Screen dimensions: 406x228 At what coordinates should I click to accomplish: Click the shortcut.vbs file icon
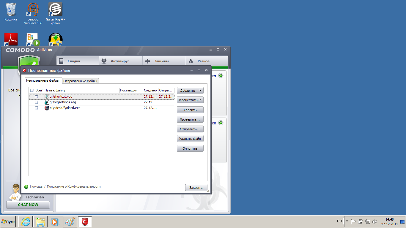[x=47, y=96]
